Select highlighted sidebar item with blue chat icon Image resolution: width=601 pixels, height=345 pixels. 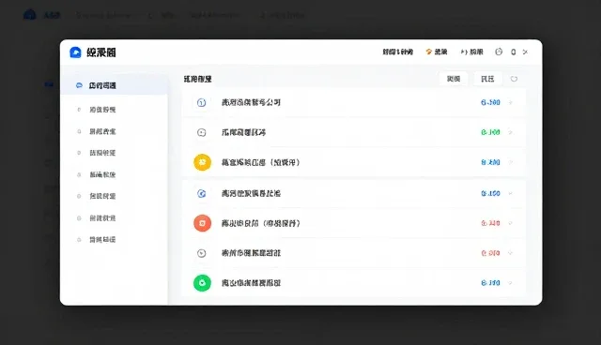pos(115,85)
